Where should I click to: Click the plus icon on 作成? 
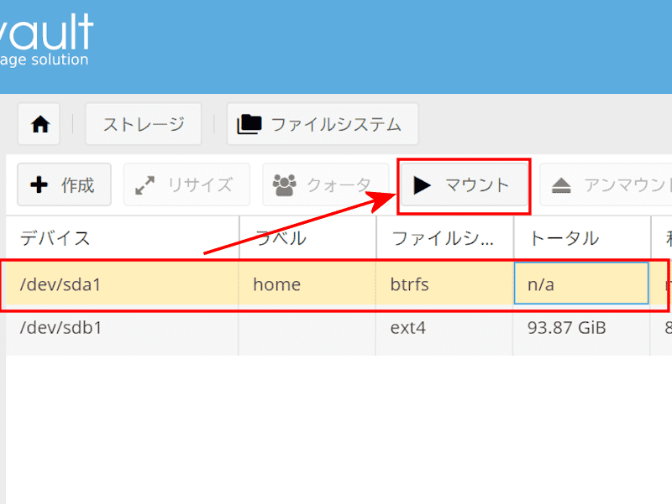39,184
